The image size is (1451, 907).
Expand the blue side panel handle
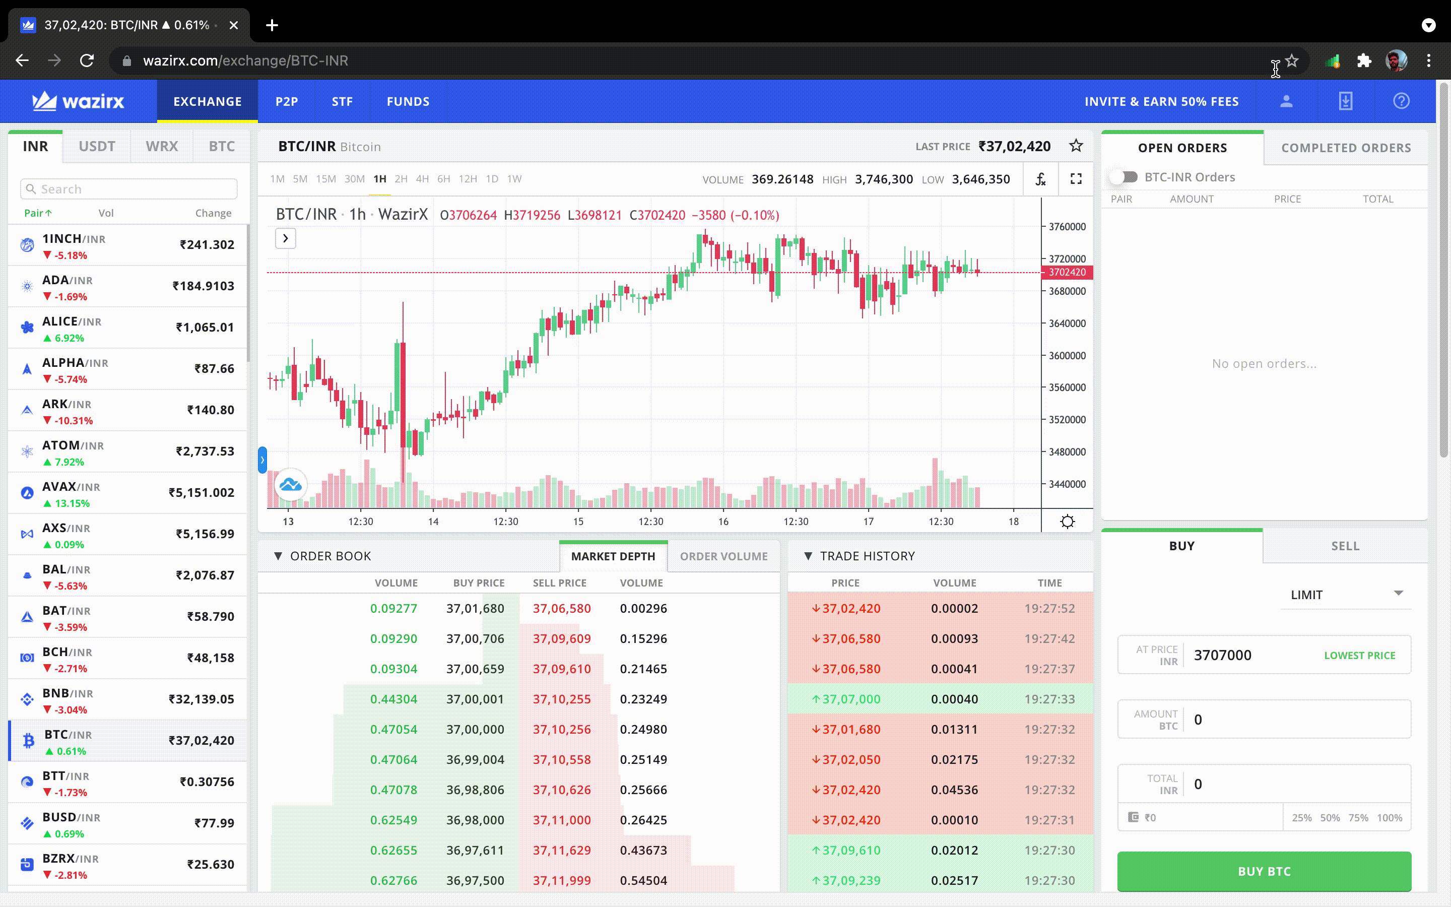[x=262, y=460]
